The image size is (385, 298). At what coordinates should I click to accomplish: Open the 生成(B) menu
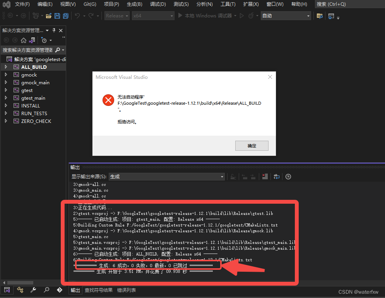(134, 4)
